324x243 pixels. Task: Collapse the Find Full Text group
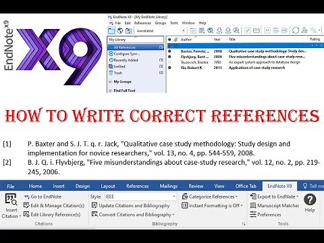[110, 90]
